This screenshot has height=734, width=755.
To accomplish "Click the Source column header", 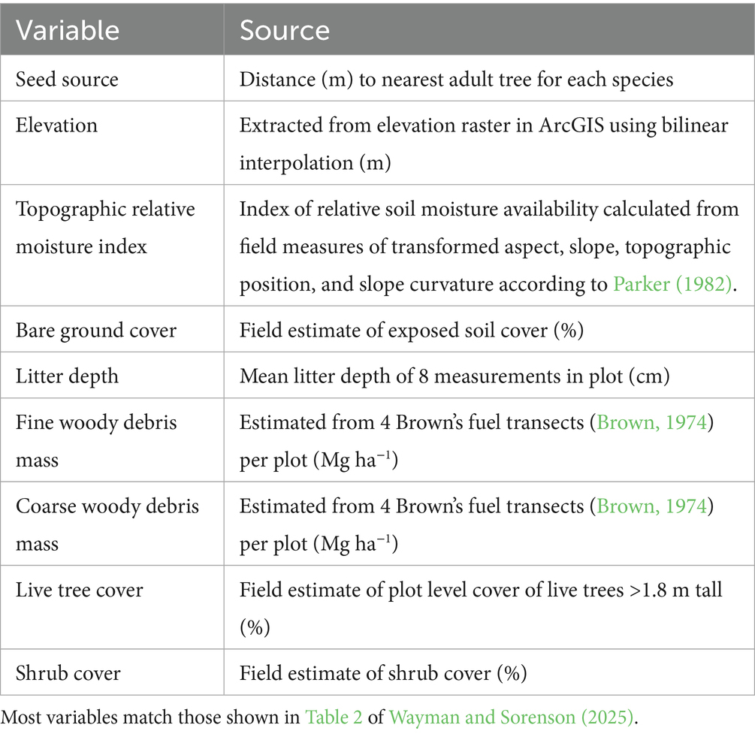I will click(x=284, y=29).
